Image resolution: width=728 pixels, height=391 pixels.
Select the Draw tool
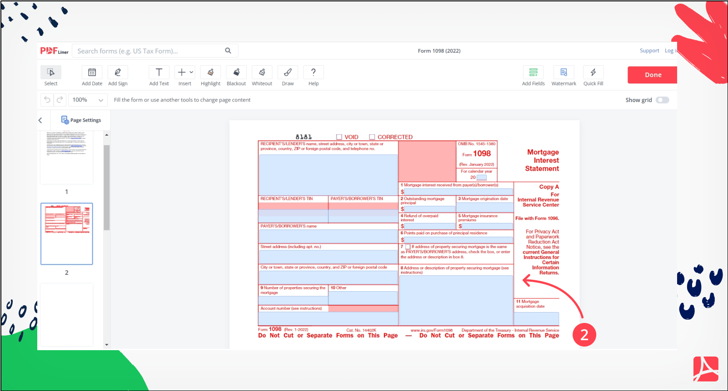[288, 73]
